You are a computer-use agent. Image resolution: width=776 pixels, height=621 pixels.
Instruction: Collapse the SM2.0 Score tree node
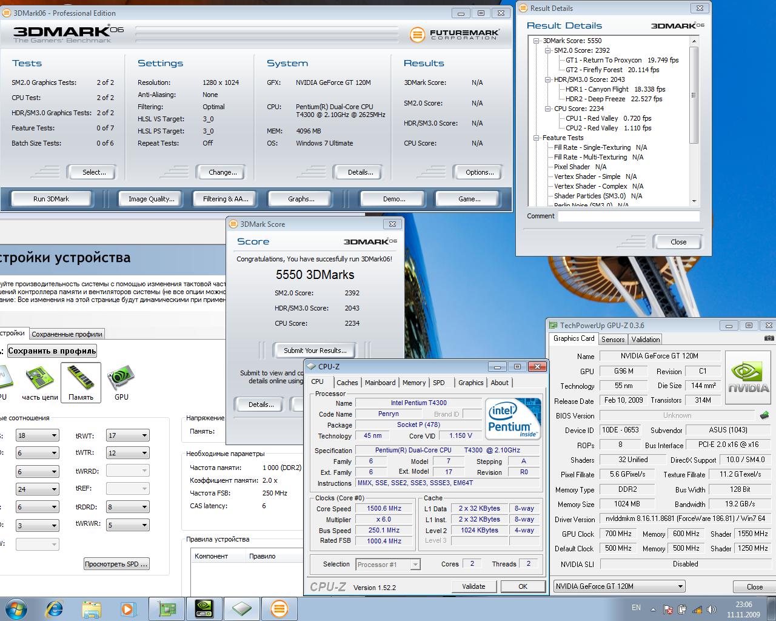coord(548,50)
